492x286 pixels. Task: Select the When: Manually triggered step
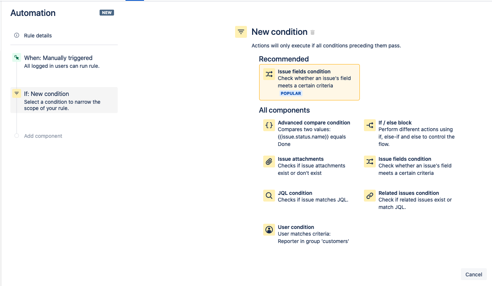pos(64,62)
